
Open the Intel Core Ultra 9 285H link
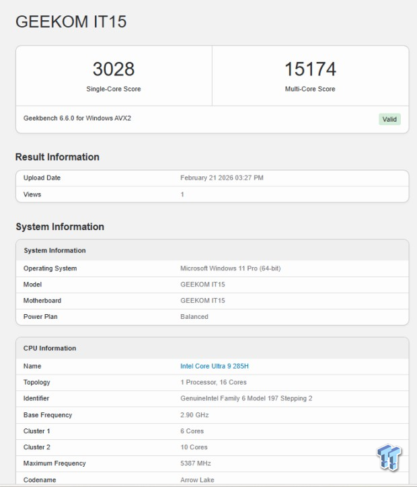pos(215,366)
